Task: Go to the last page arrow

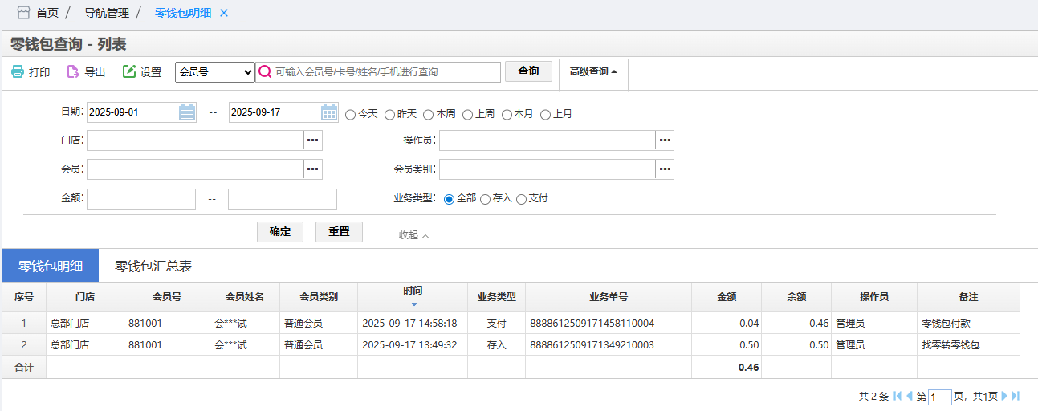Action: point(1016,396)
